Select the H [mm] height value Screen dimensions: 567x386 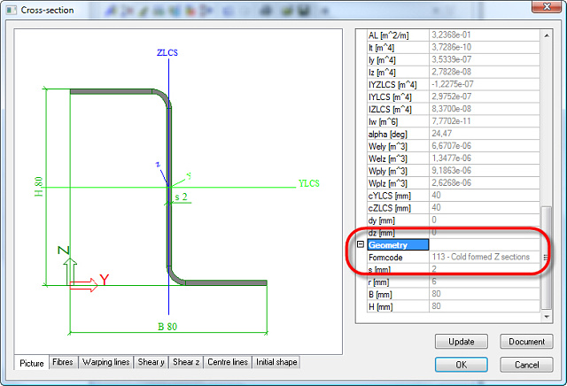click(485, 306)
